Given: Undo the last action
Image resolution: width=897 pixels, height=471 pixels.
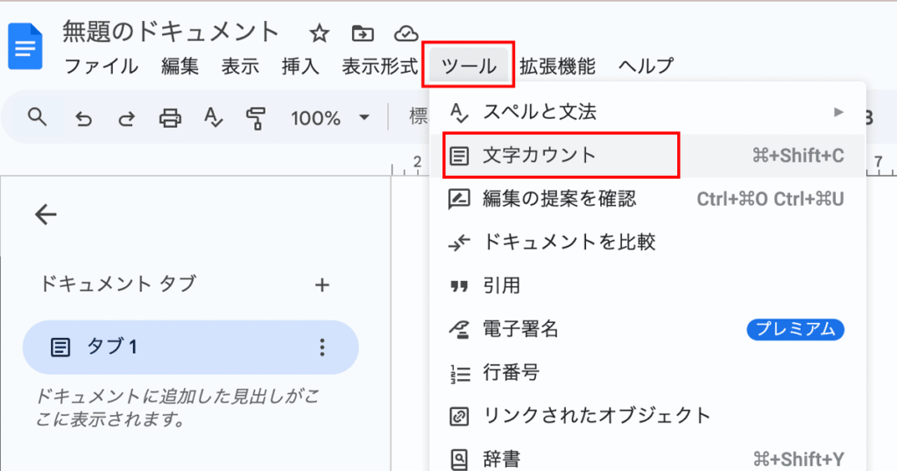Looking at the screenshot, I should (83, 118).
